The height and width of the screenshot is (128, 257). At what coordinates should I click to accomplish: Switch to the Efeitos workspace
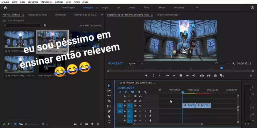(132, 7)
